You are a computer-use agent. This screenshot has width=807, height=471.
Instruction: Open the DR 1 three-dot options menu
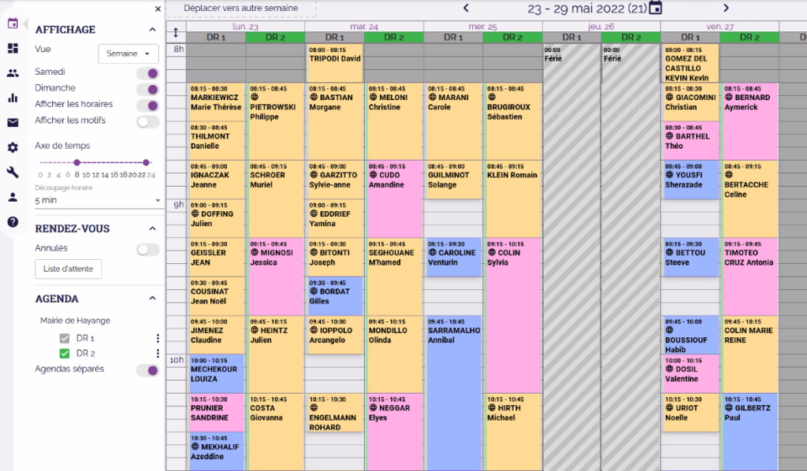click(157, 338)
